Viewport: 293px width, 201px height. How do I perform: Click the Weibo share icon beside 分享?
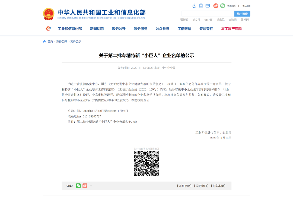click(84, 186)
